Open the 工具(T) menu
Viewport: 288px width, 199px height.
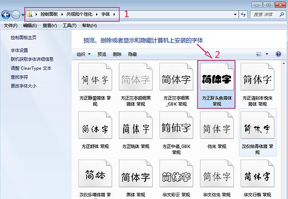[70, 26]
